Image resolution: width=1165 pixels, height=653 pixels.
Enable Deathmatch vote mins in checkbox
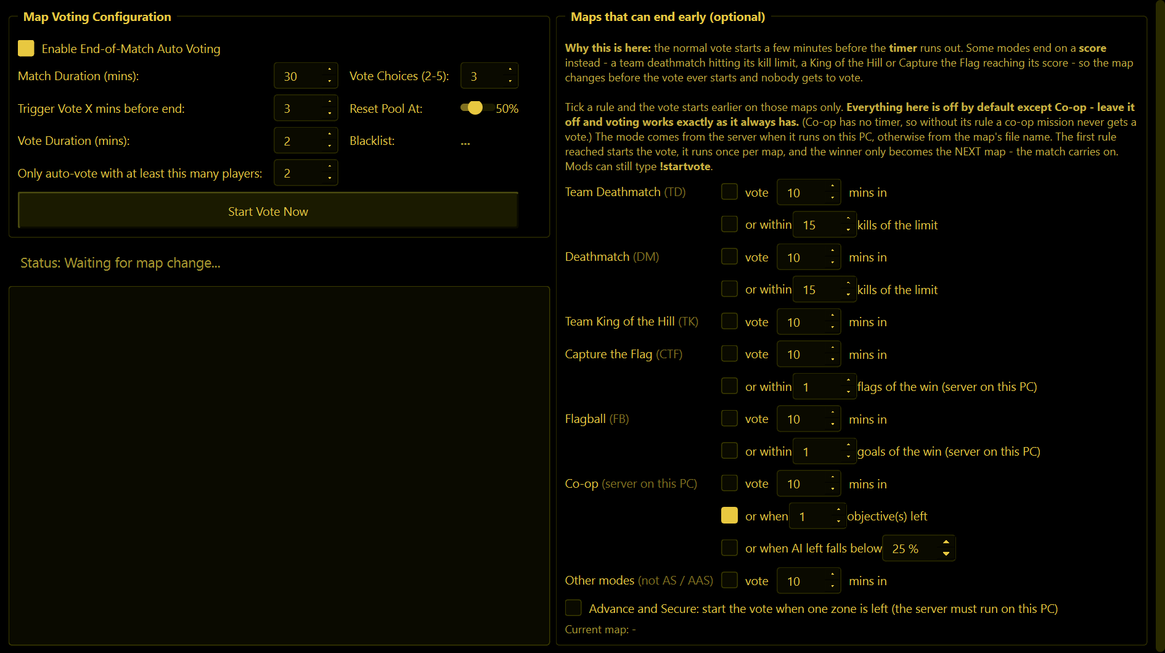(x=729, y=257)
